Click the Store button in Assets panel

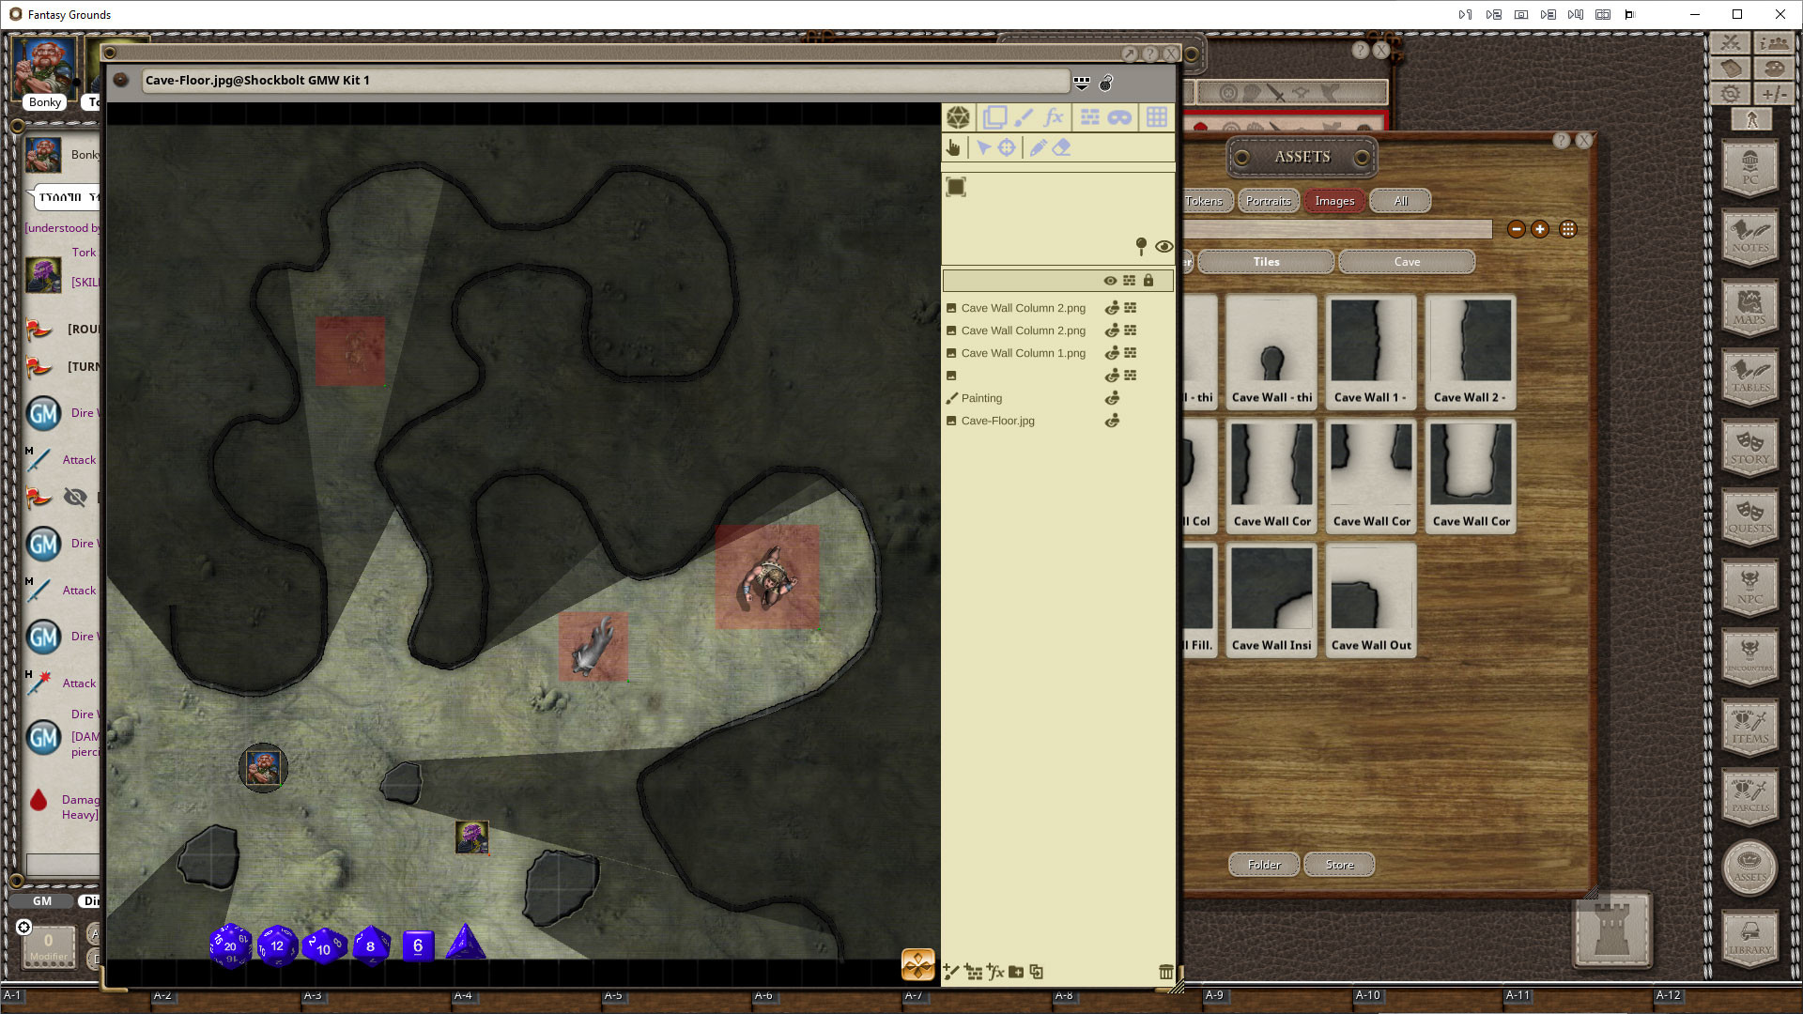click(1340, 864)
